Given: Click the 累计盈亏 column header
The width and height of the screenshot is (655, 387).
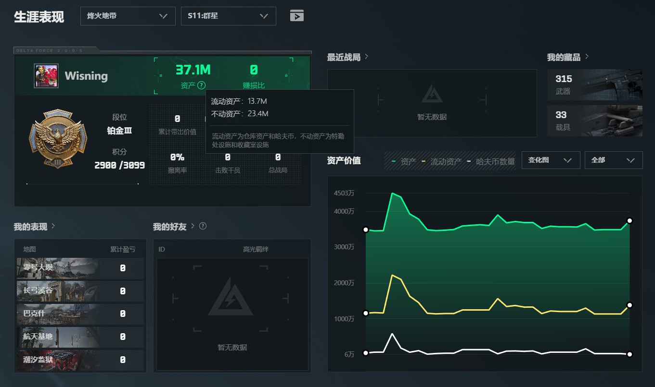Looking at the screenshot, I should 123,249.
